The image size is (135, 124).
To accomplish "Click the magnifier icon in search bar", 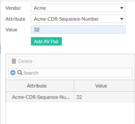I will [20, 73].
